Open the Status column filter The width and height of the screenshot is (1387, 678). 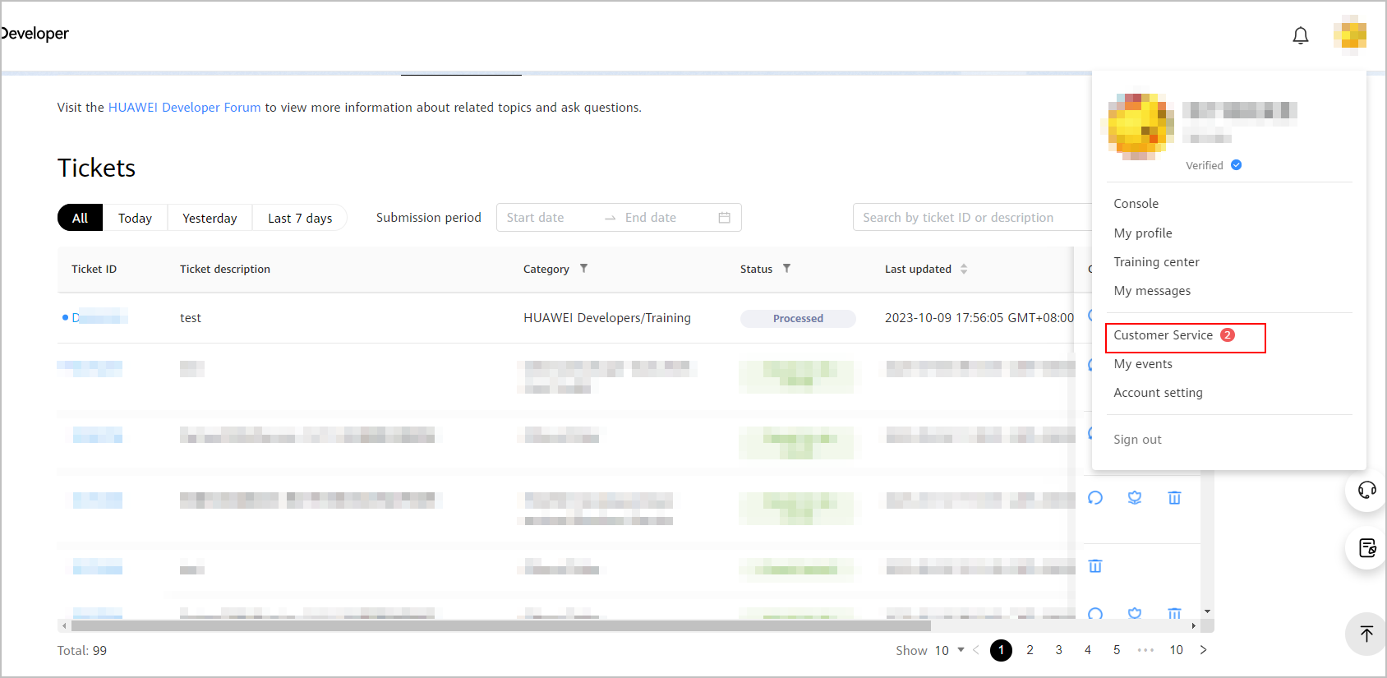786,269
